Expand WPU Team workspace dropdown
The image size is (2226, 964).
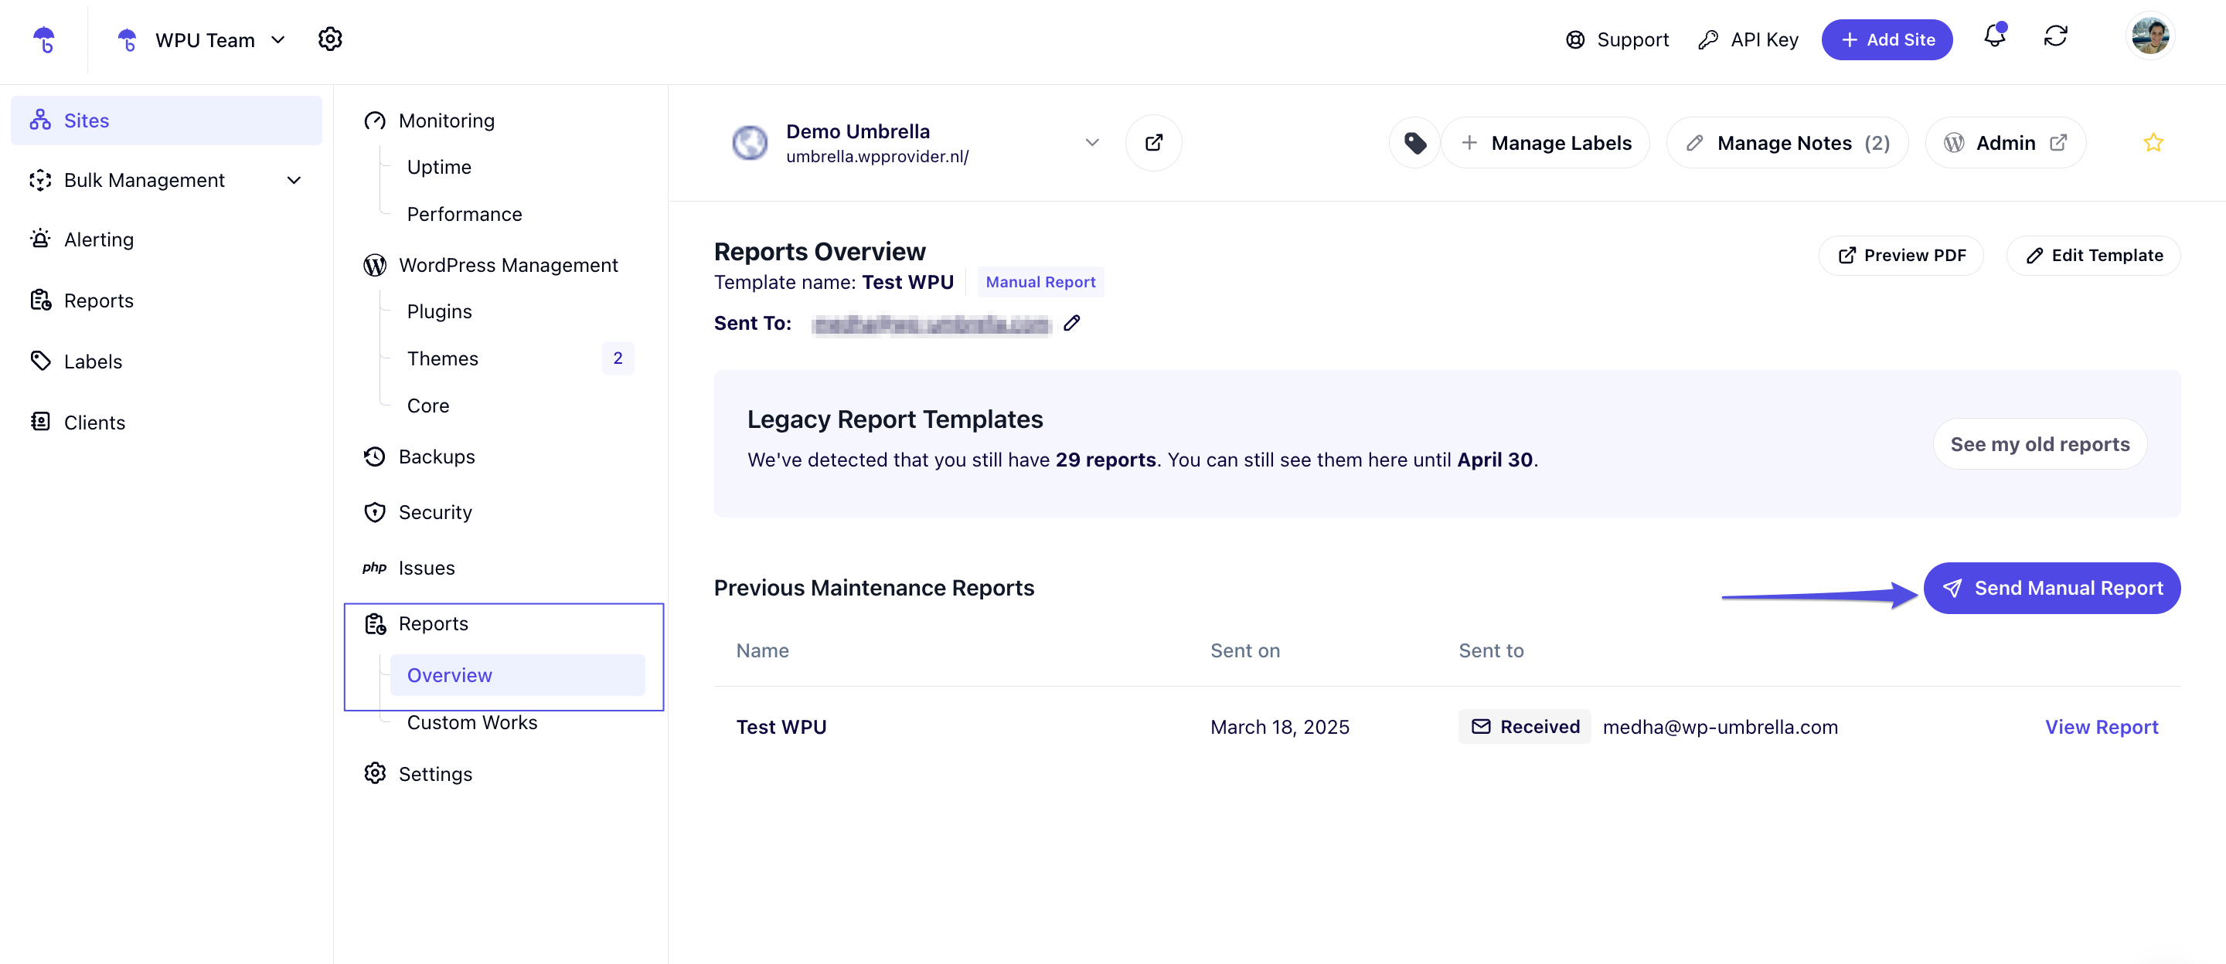(x=278, y=39)
